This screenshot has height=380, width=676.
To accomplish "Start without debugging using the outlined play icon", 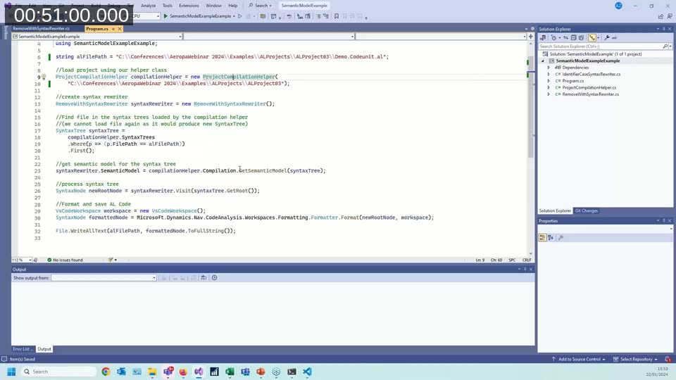I will tap(240, 16).
